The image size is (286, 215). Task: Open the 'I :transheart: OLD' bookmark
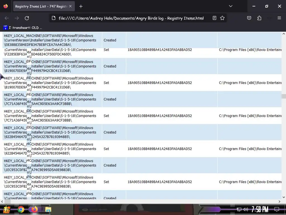(23, 28)
